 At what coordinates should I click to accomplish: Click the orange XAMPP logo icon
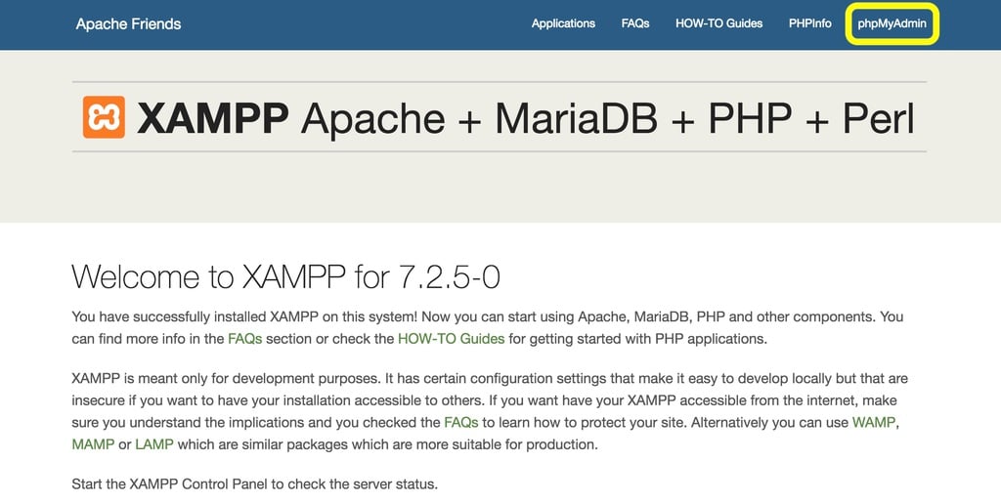pos(104,117)
